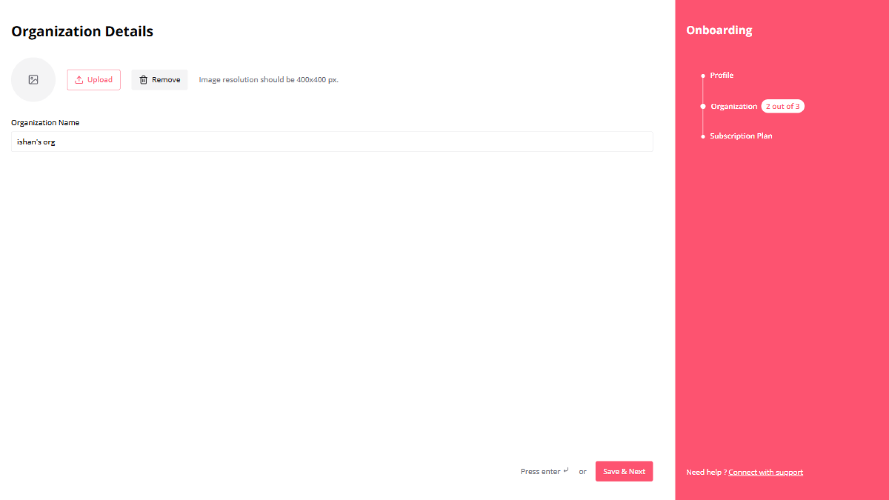The image size is (889, 500).
Task: Click the Upload image button
Action: [x=93, y=79]
